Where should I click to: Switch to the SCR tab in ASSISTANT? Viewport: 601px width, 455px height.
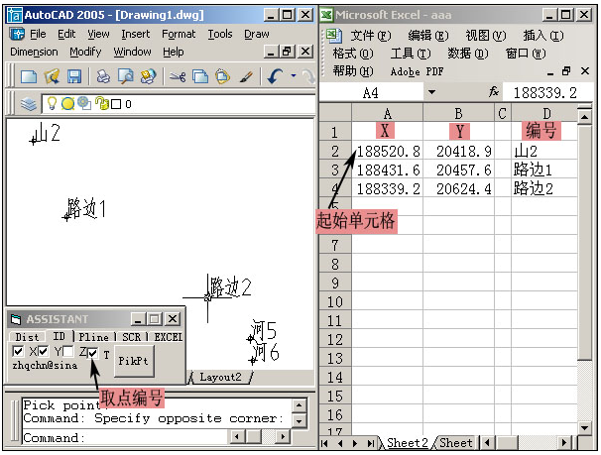point(132,337)
